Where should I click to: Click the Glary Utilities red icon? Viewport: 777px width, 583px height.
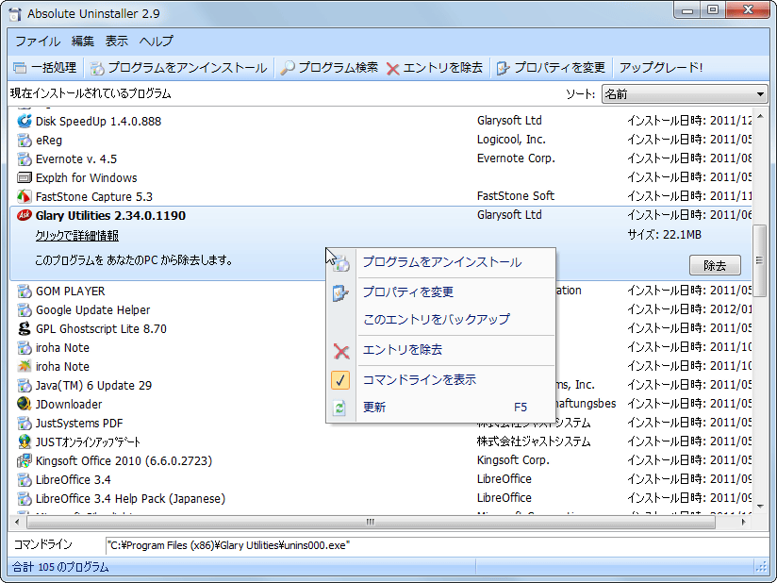(24, 216)
